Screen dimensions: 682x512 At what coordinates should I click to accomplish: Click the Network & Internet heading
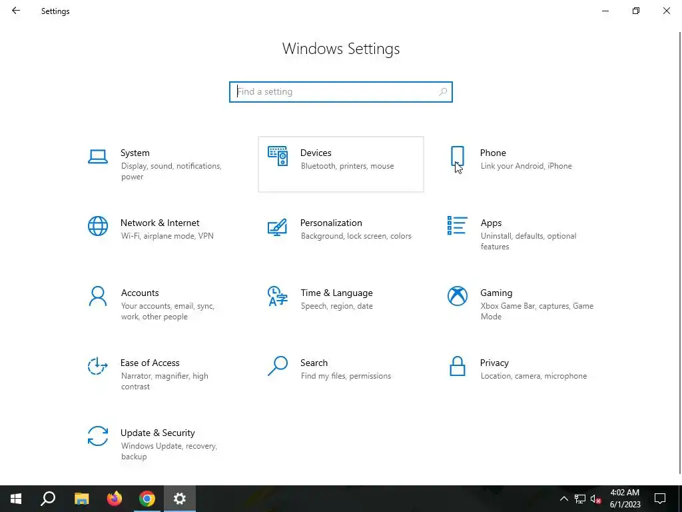(x=160, y=223)
